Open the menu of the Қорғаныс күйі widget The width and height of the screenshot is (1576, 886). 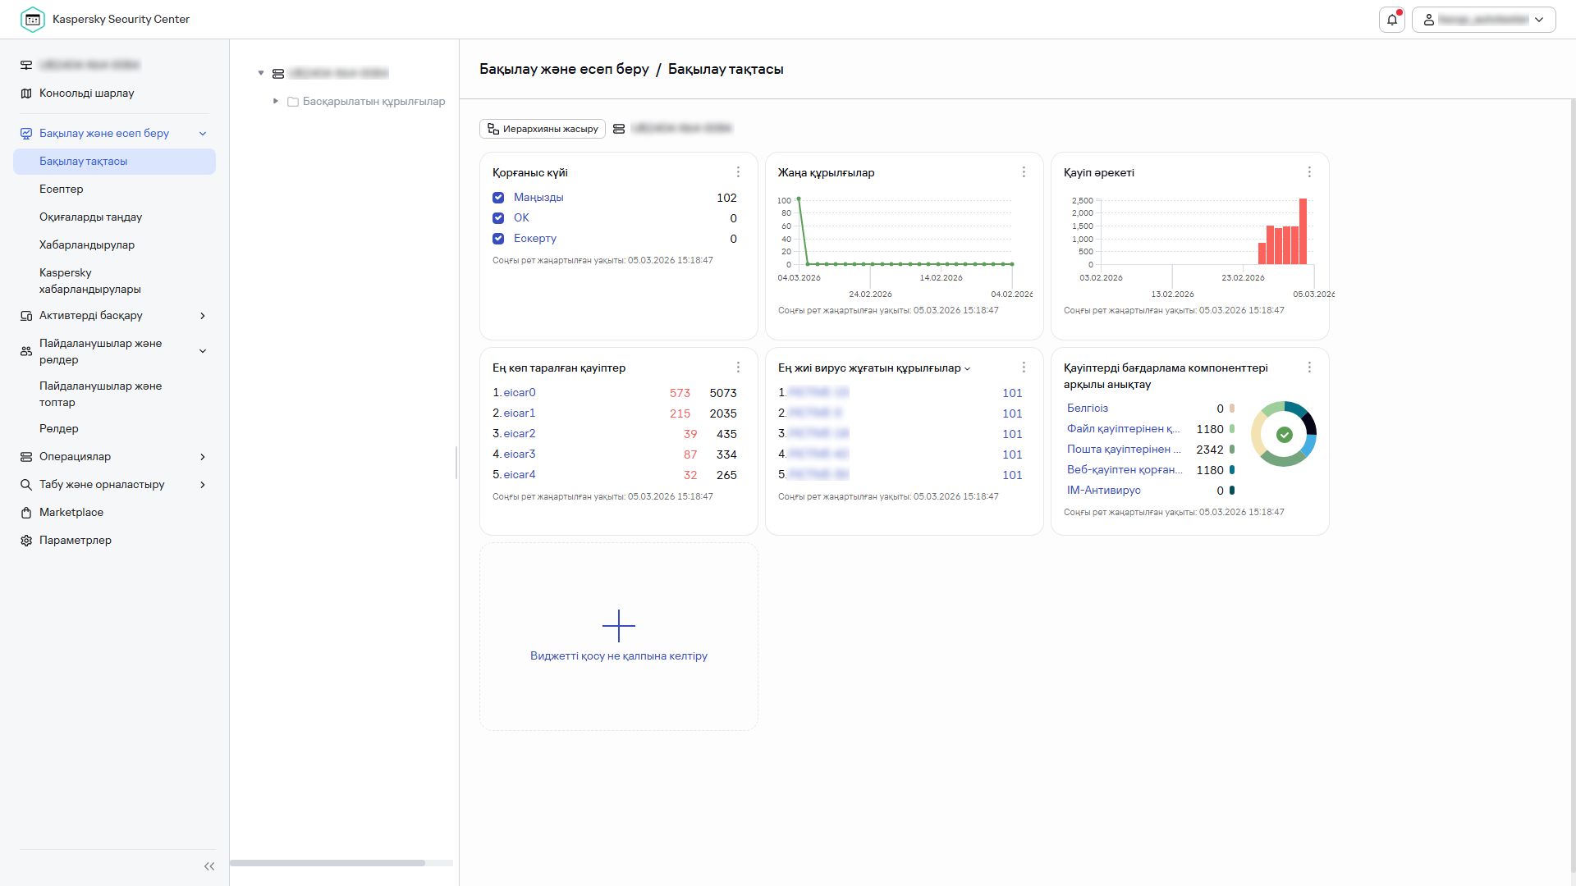(x=738, y=172)
